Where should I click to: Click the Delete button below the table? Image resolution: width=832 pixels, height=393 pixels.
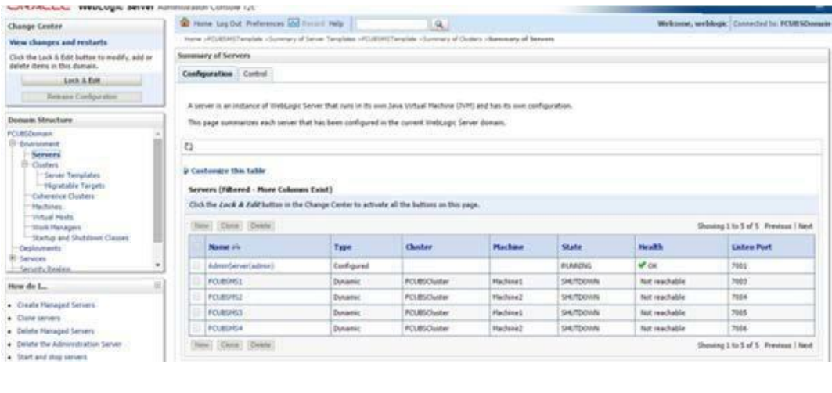pos(261,346)
